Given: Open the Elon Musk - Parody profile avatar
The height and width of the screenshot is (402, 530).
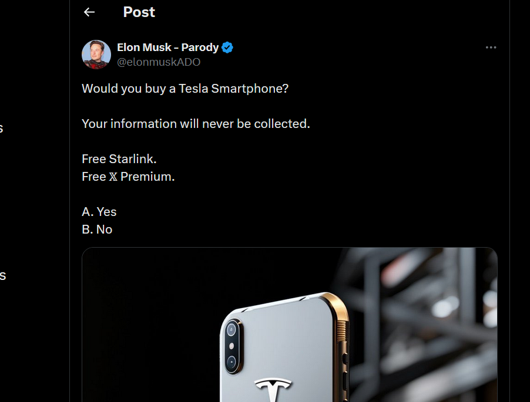Looking at the screenshot, I should [x=96, y=55].
